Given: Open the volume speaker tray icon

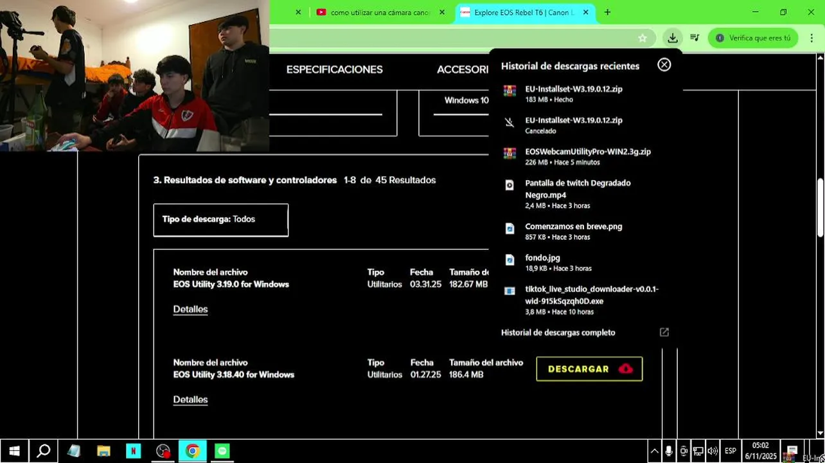Looking at the screenshot, I should pos(713,451).
